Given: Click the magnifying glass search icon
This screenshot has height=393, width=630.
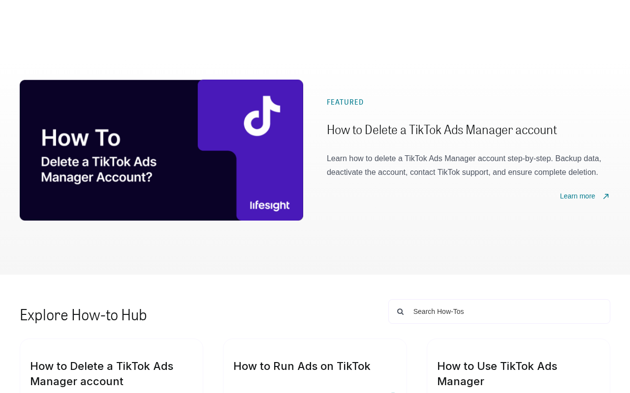Looking at the screenshot, I should point(400,311).
